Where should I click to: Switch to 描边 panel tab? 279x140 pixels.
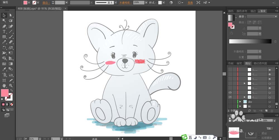point(253,11)
